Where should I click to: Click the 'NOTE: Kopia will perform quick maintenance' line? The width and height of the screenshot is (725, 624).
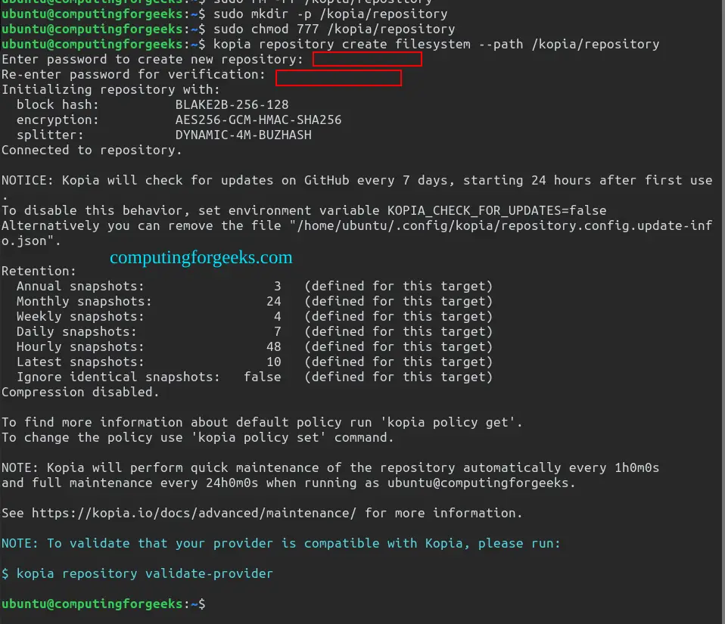(x=331, y=467)
